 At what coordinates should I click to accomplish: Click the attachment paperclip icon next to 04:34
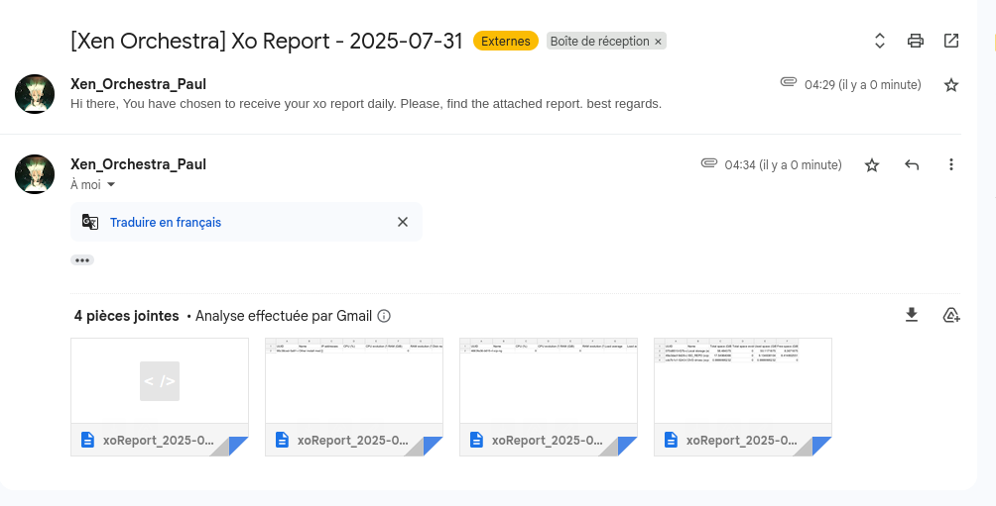pyautogui.click(x=709, y=163)
